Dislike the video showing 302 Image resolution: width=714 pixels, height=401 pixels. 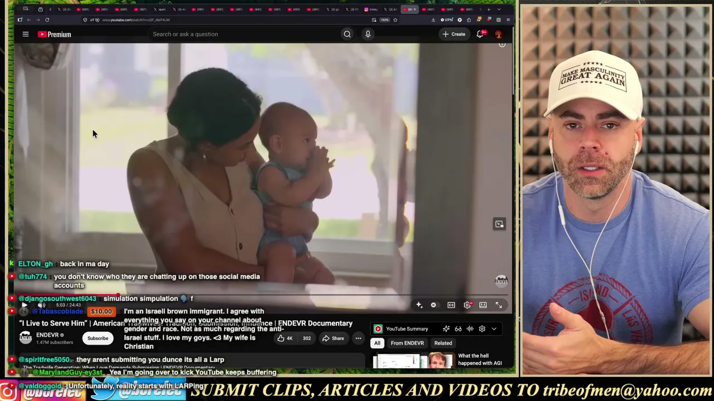click(x=307, y=338)
